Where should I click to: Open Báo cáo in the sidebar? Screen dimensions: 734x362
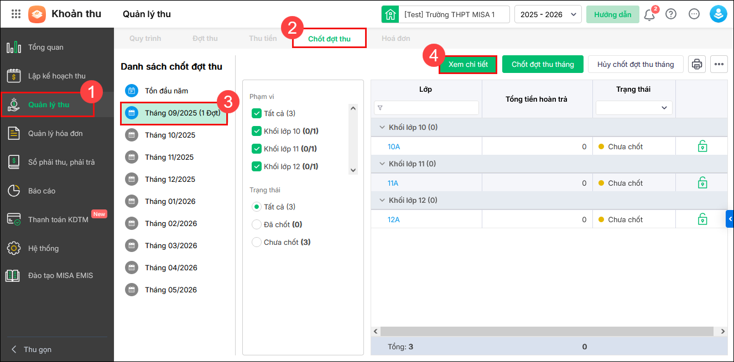[42, 191]
